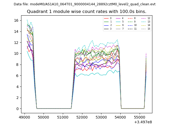Select the gray dashed legend entry for module 15
Screen dimensions: 169x127
point(143,29)
